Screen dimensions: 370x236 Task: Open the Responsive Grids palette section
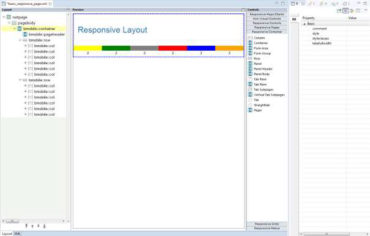[x=267, y=224]
